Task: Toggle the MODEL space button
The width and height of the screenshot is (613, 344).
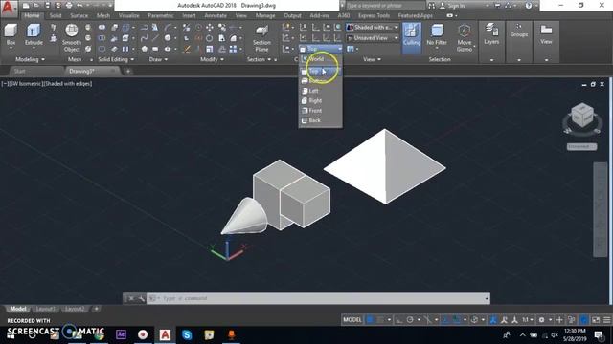Action: click(x=352, y=320)
